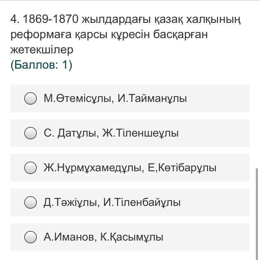Tap empty right side of the Ж.Нұрмұхамедұлы option row
260x260 pixels.
[236, 168]
